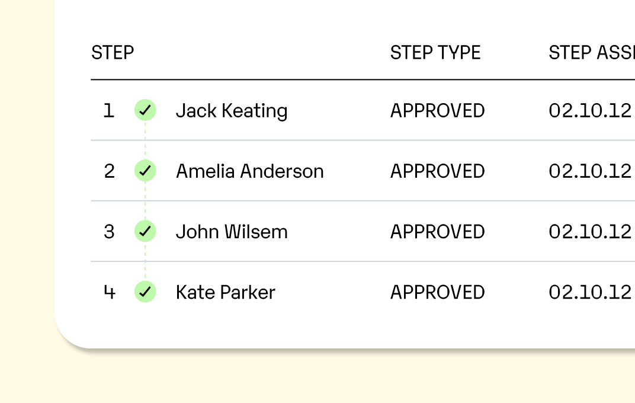Click APPROVED status in Amelia Anderson row
The image size is (635, 403).
pyautogui.click(x=437, y=171)
